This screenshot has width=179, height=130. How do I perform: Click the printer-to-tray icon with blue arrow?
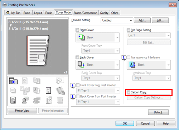[13, 81]
